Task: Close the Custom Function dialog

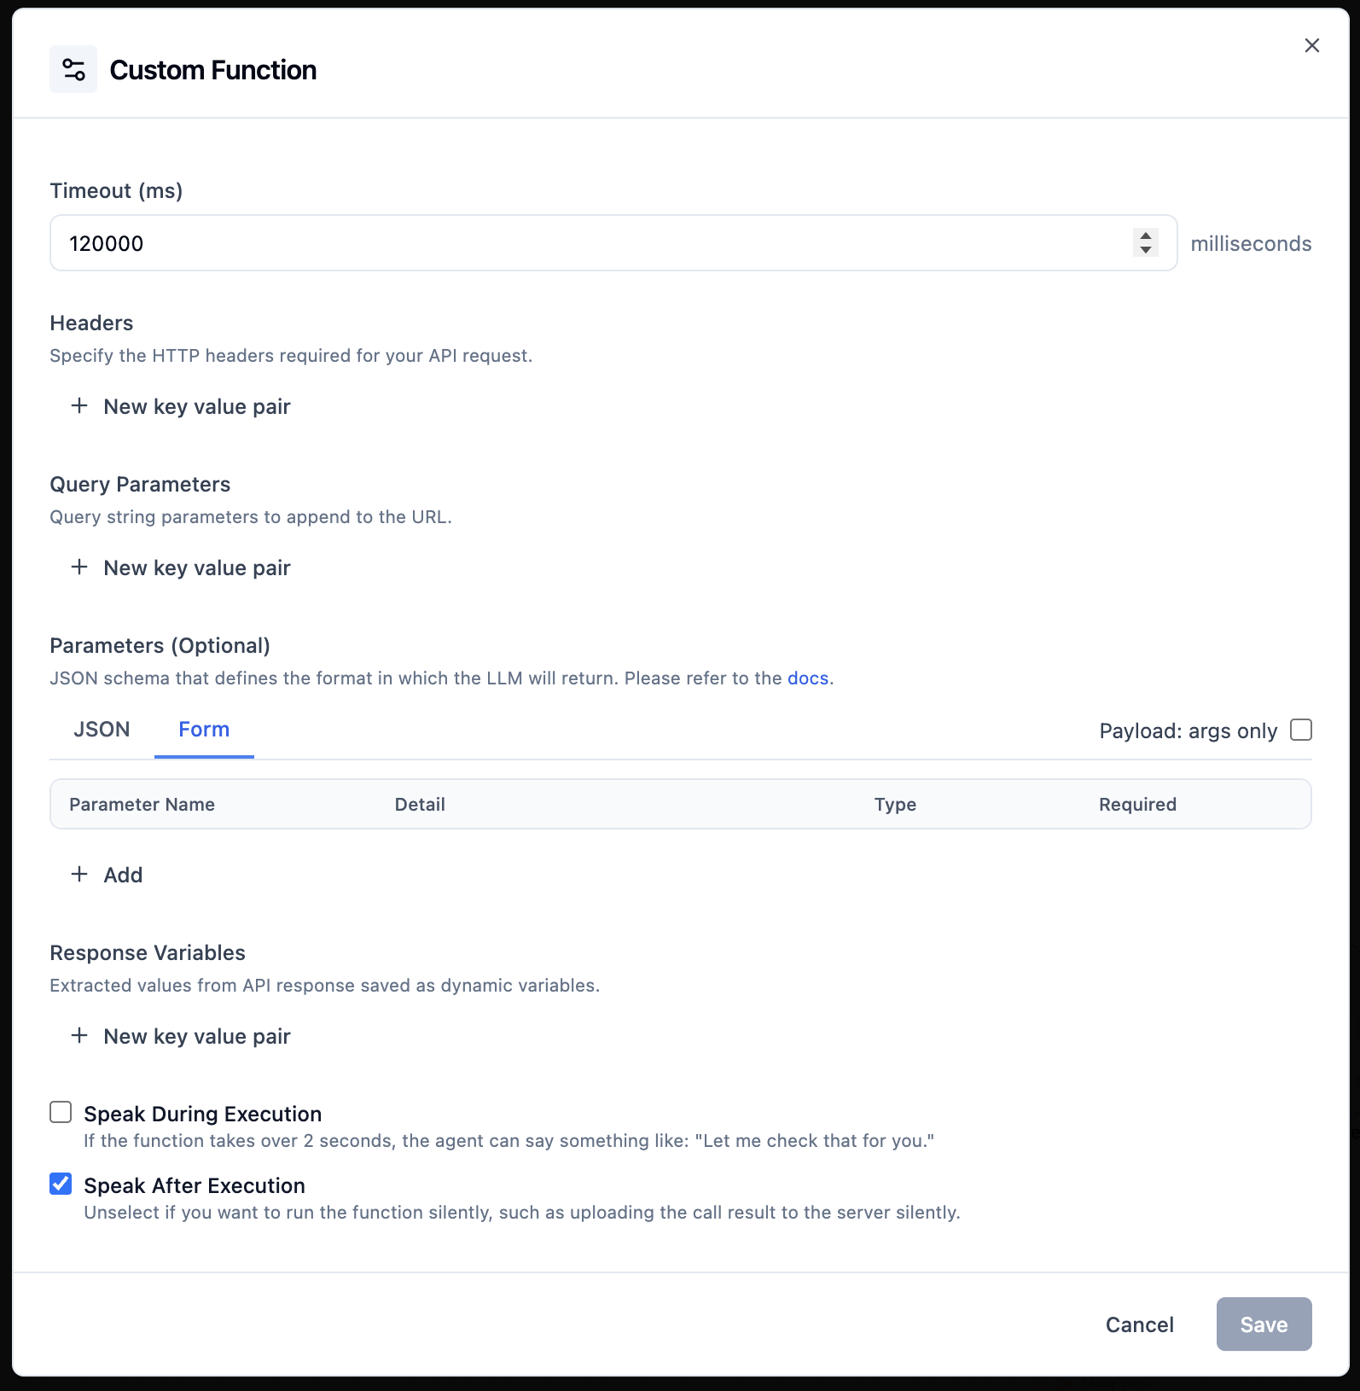Action: (x=1311, y=45)
